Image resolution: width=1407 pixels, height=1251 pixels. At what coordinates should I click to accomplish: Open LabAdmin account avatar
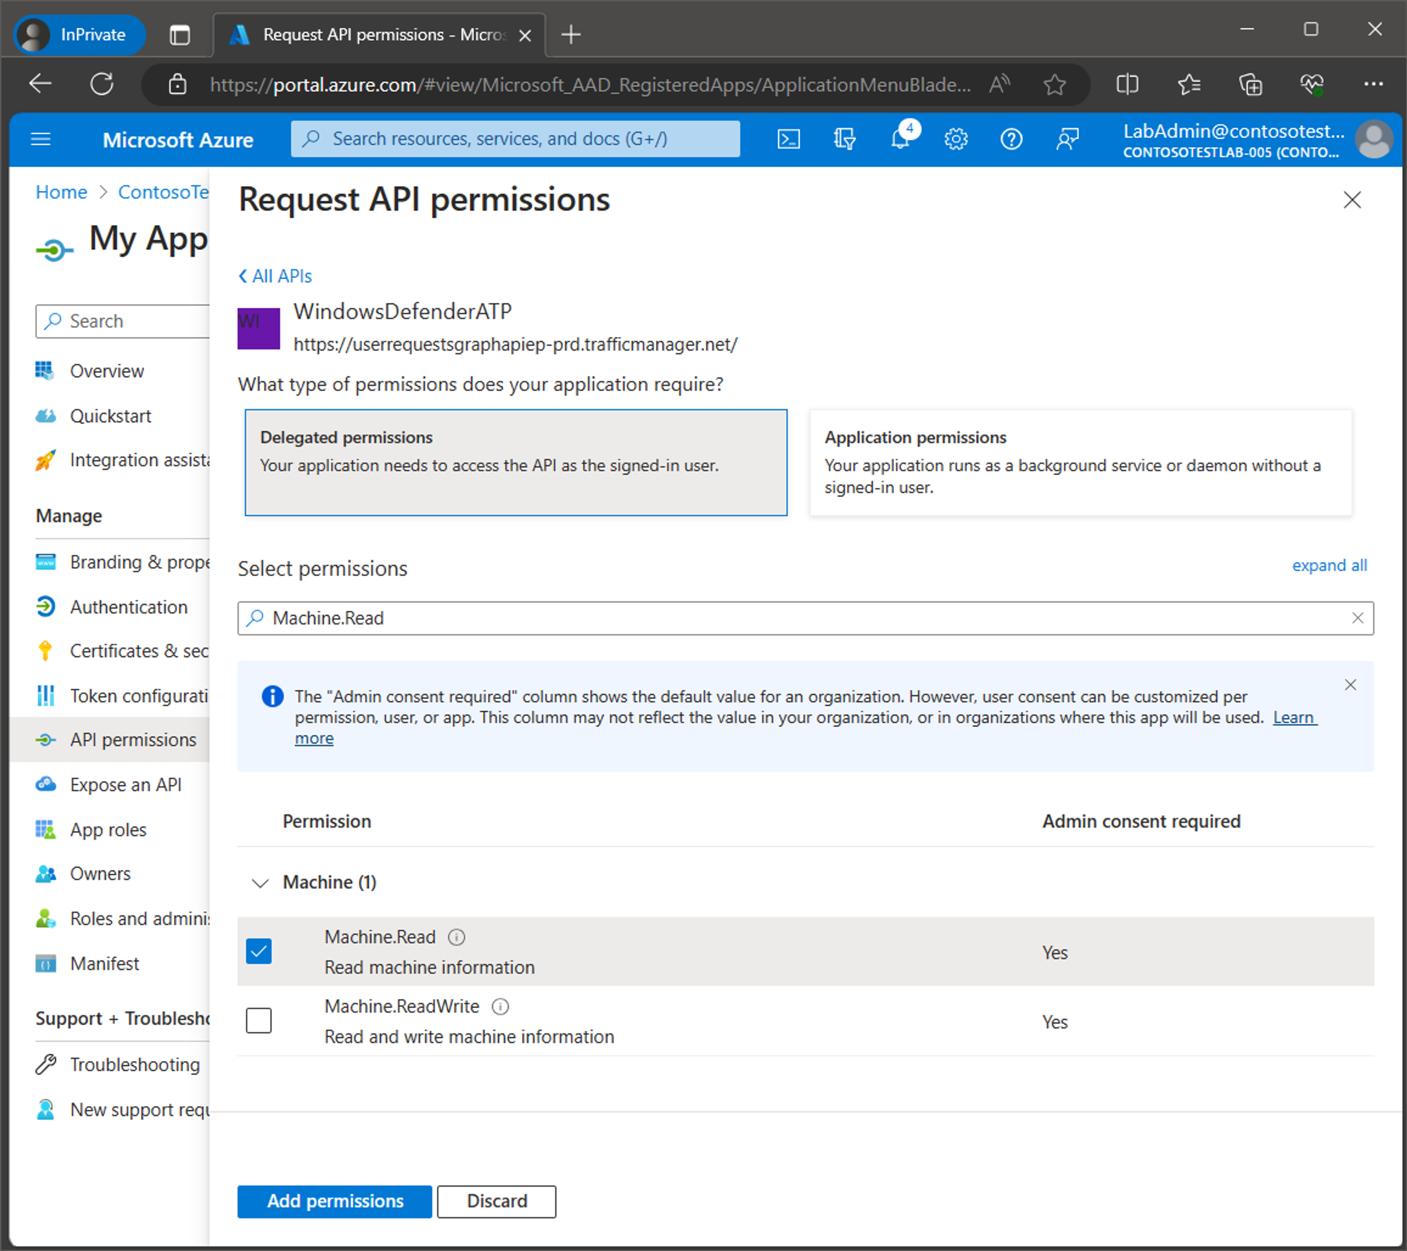point(1373,140)
